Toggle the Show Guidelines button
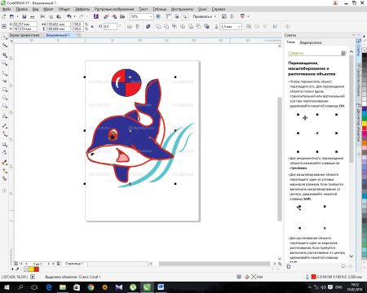The height and width of the screenshot is (293, 367). pos(185,16)
